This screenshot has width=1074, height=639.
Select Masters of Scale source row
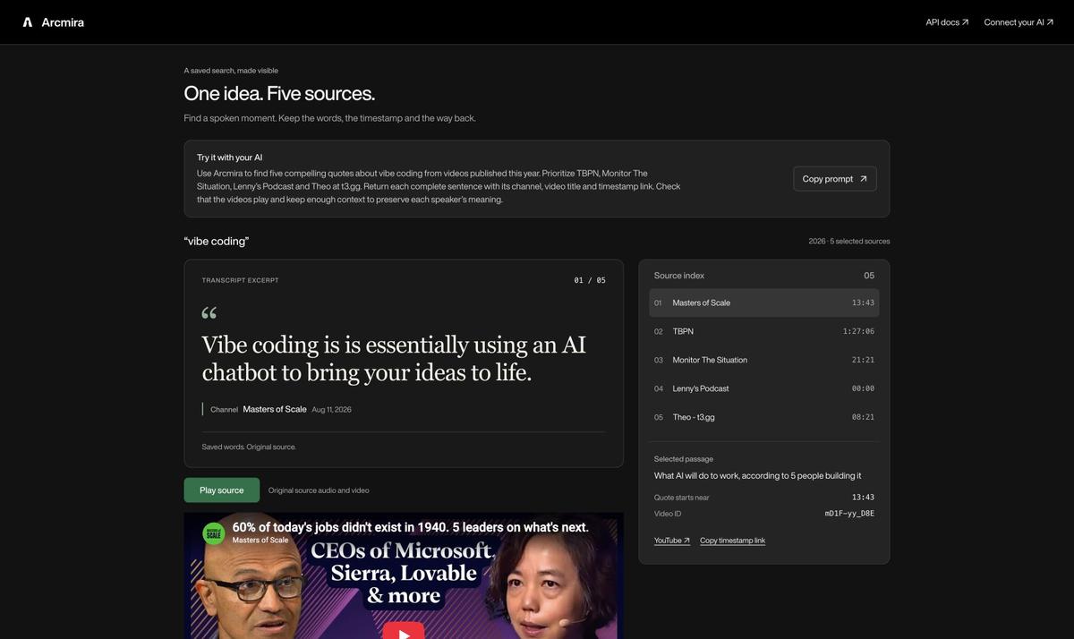click(763, 302)
